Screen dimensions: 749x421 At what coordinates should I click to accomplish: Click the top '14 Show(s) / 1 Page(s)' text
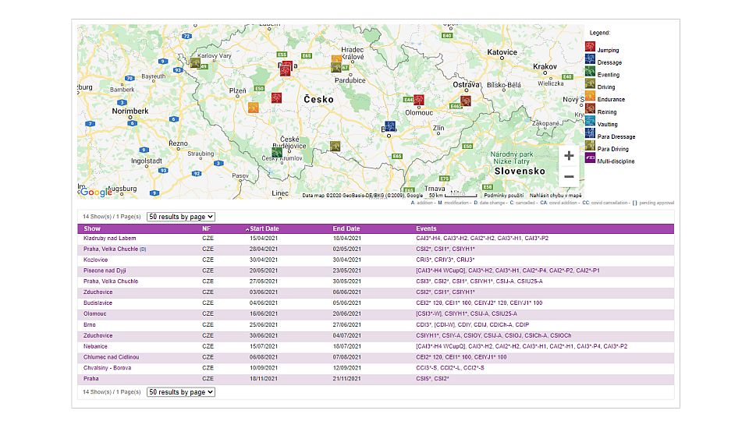(x=112, y=217)
